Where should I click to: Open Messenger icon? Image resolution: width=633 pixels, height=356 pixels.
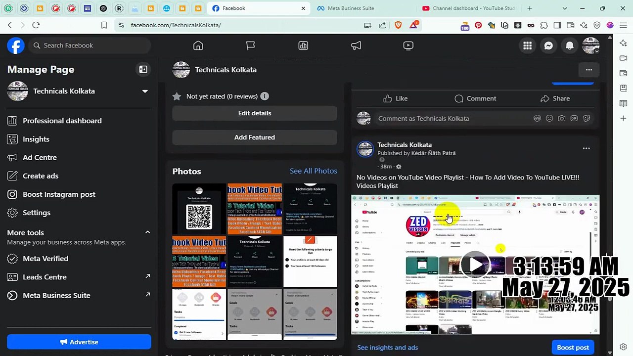[548, 45]
